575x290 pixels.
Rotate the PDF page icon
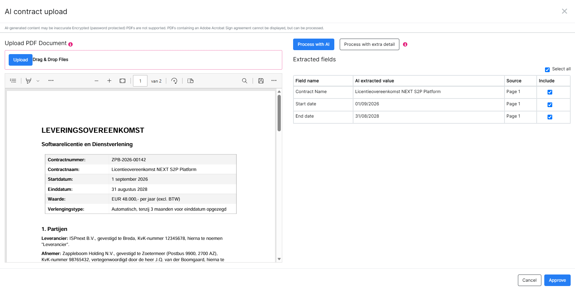[174, 81]
